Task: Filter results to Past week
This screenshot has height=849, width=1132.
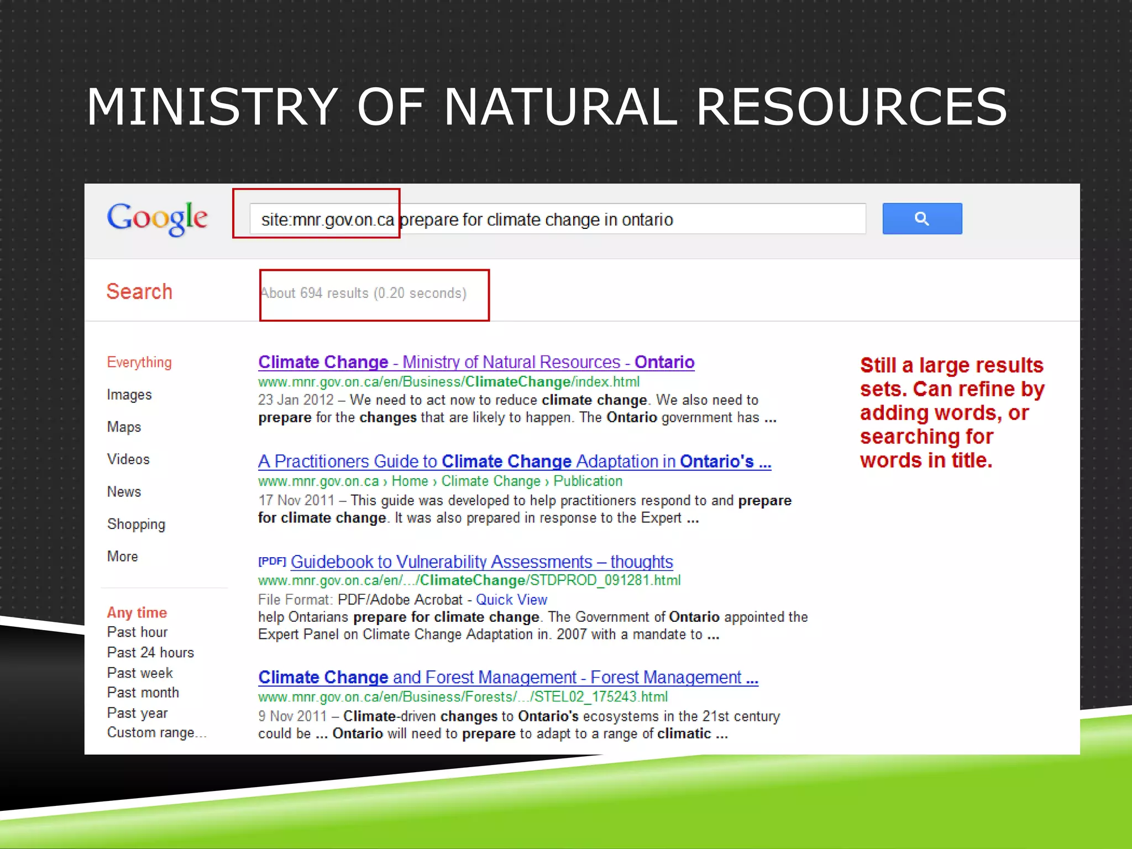Action: click(x=140, y=673)
